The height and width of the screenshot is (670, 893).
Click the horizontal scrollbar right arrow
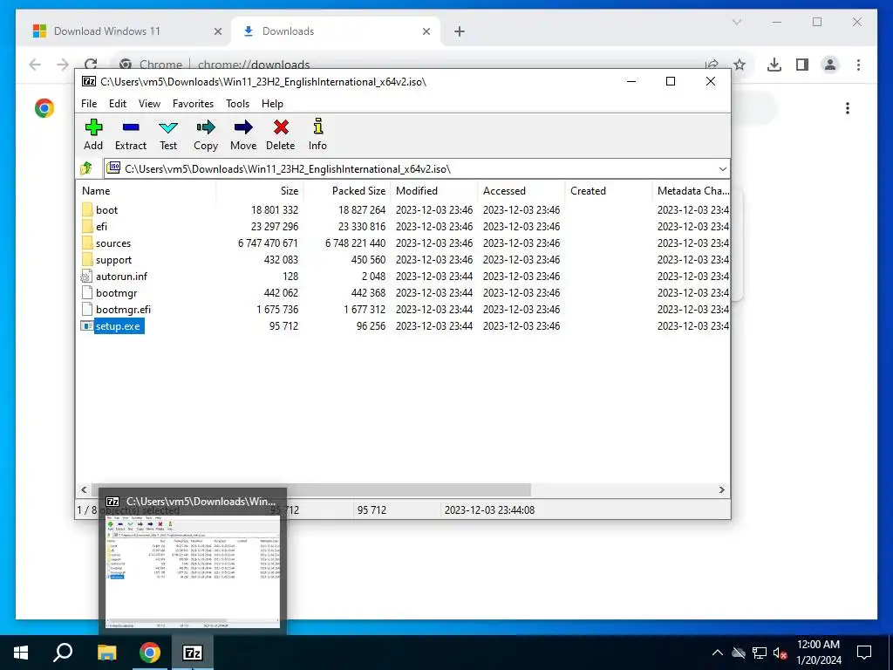tap(721, 489)
